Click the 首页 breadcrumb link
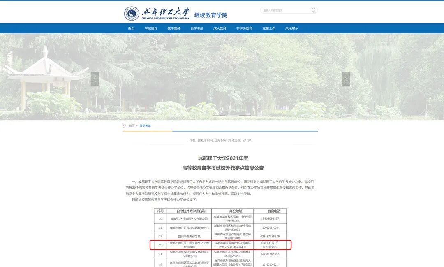444x267 pixels. coord(132,125)
